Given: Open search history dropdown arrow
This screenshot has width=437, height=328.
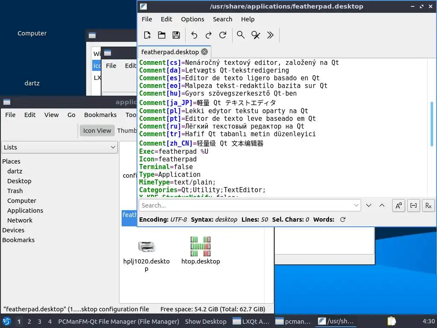Looking at the screenshot, I should click(x=356, y=205).
